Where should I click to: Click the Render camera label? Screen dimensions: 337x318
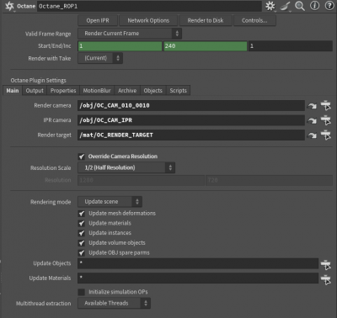point(52,106)
